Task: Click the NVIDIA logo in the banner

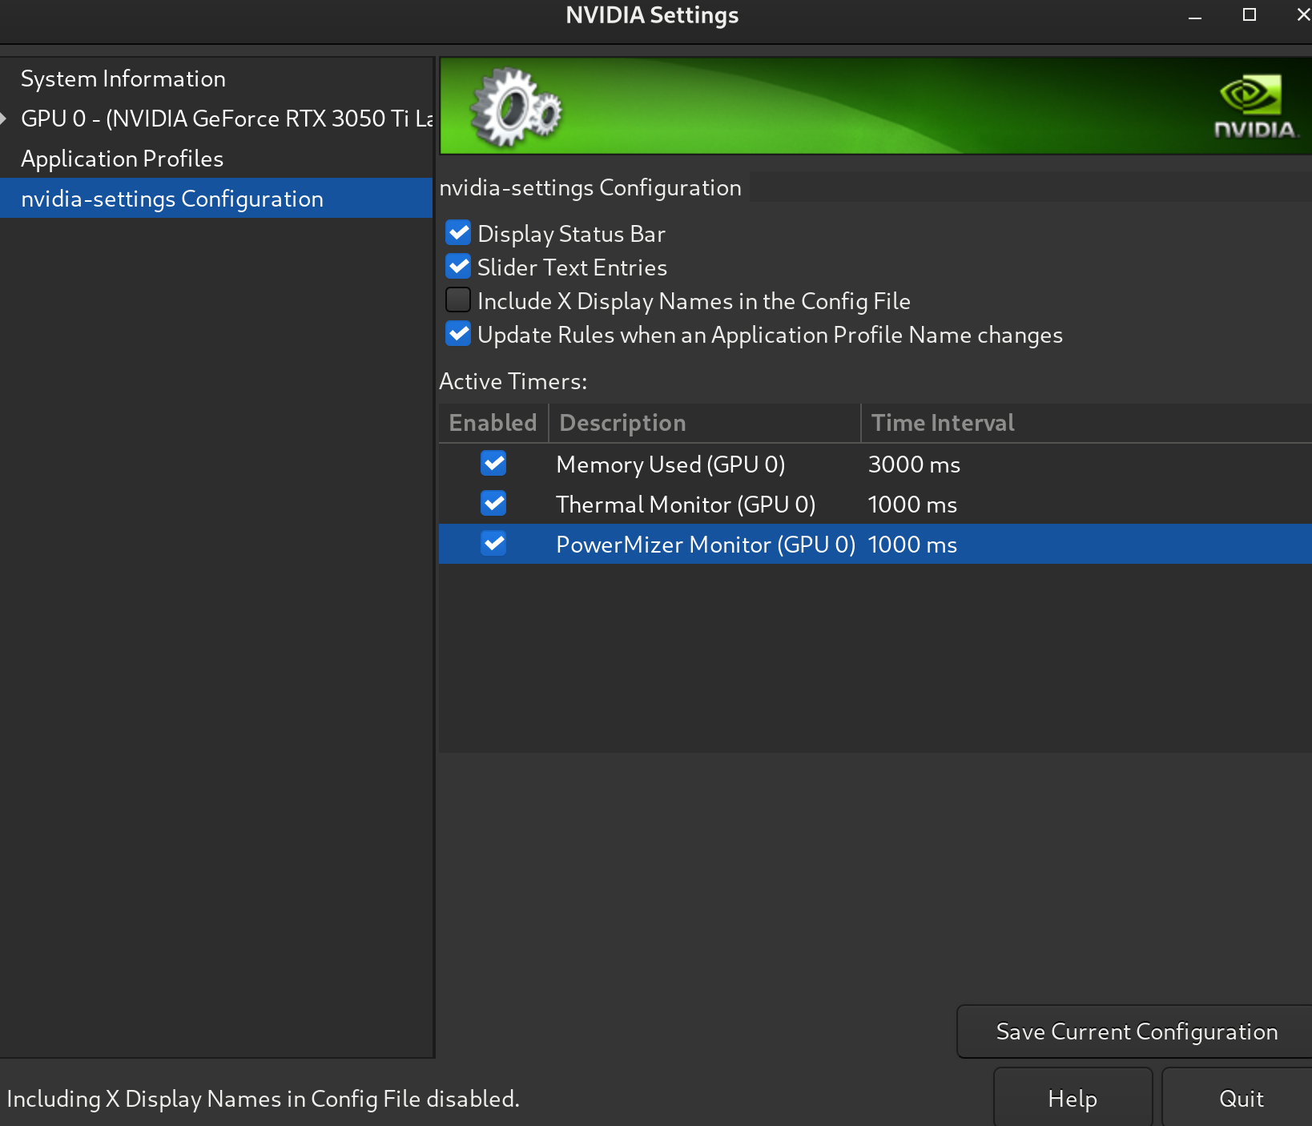Action: 1254,107
